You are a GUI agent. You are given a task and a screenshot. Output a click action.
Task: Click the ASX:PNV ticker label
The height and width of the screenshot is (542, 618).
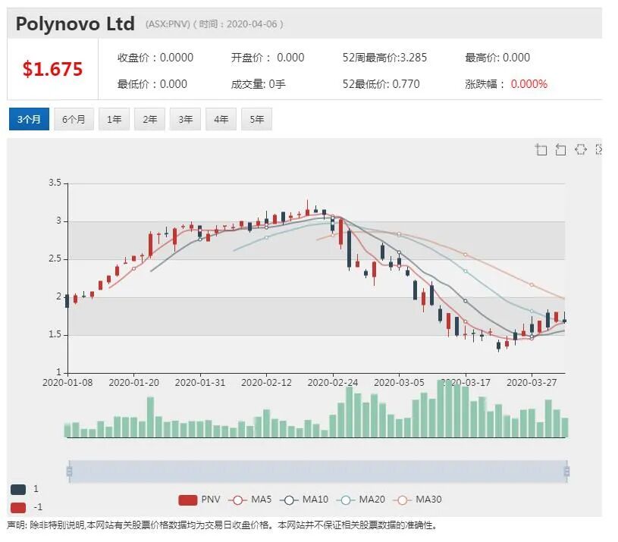[x=168, y=24]
